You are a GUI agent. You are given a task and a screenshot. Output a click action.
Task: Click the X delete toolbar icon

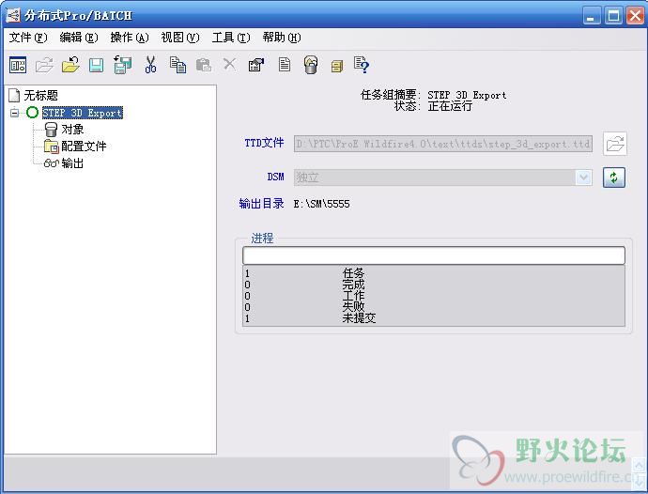[229, 65]
